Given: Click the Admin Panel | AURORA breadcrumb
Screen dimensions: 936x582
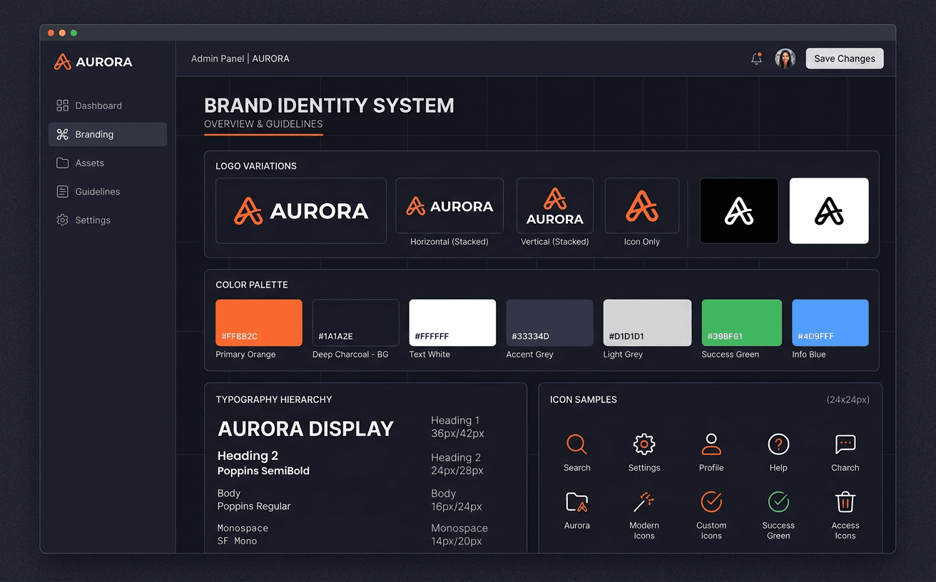Looking at the screenshot, I should 240,58.
